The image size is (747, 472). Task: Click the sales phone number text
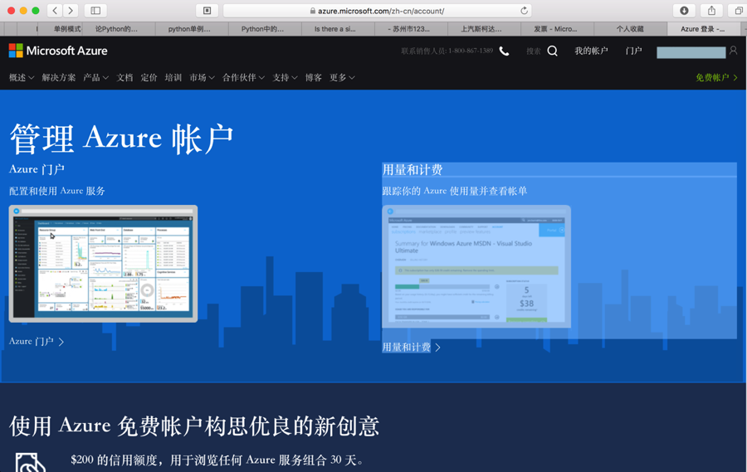point(447,51)
